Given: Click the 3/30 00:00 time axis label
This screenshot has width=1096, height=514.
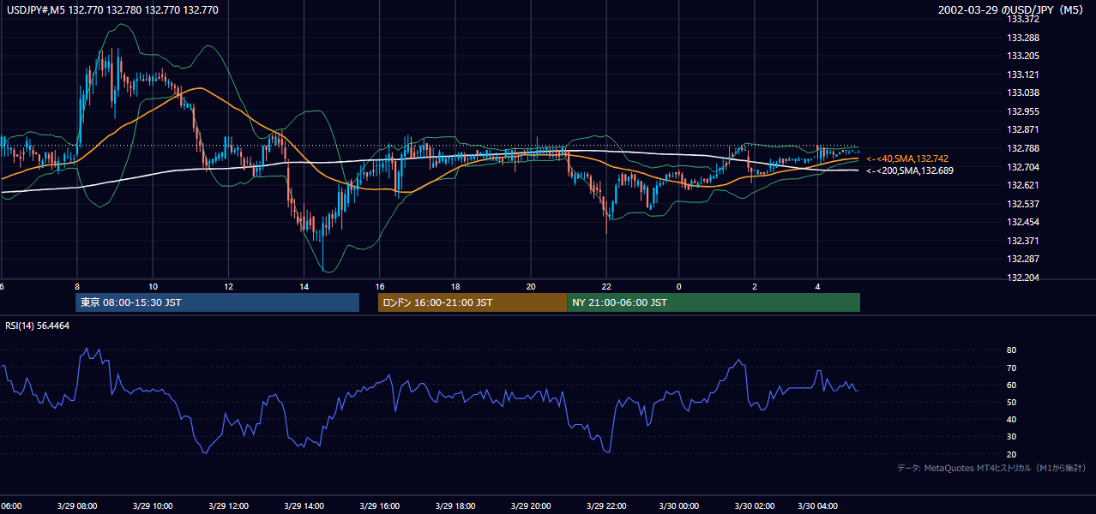Looking at the screenshot, I should 678,506.
